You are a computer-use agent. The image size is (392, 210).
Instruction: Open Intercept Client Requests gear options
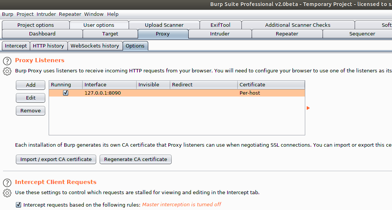(x=7, y=193)
